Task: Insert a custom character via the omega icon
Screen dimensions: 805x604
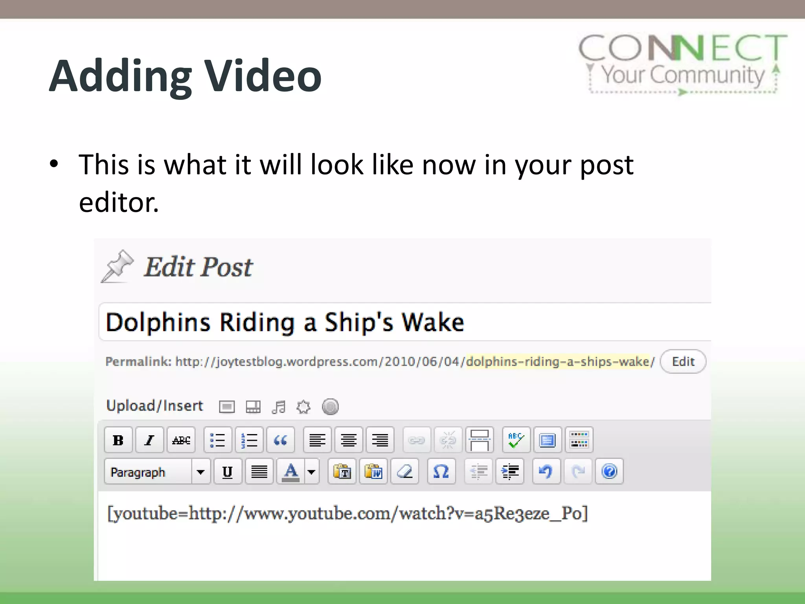Action: tap(441, 471)
